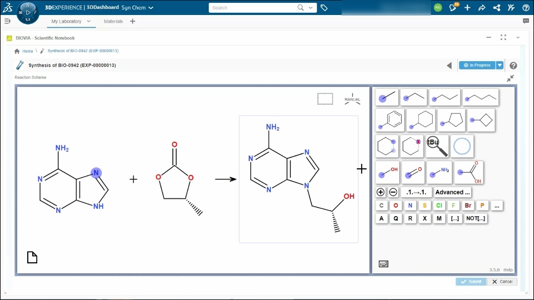534x300 pixels.
Task: Select the phosphorus P atom button
Action: (482, 206)
